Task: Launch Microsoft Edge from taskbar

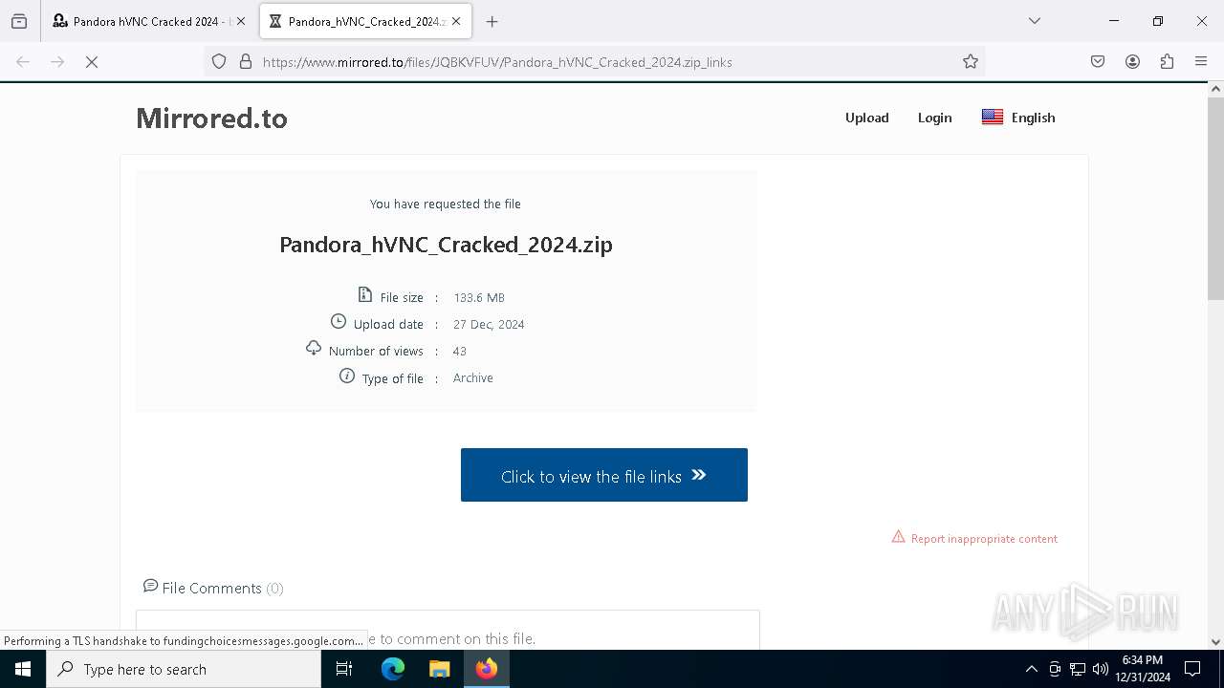Action: (393, 669)
